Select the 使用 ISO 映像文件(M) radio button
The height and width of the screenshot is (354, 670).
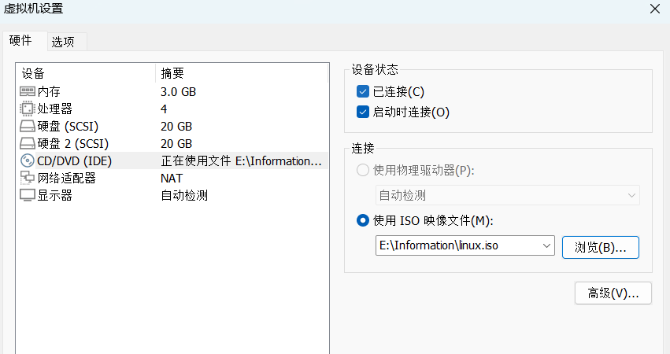pyautogui.click(x=363, y=220)
